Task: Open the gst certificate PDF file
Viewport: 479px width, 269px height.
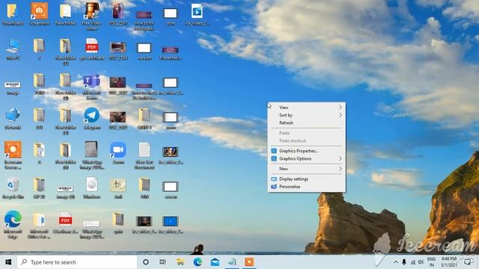Action: tap(92, 49)
